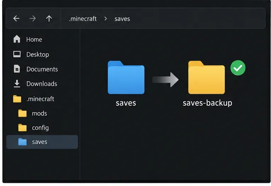Select .minecraft in the sidebar tree
The height and width of the screenshot is (186, 271).
40,99
